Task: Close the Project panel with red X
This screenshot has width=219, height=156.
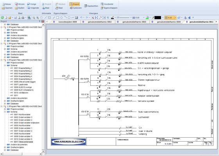Action: (x=43, y=21)
